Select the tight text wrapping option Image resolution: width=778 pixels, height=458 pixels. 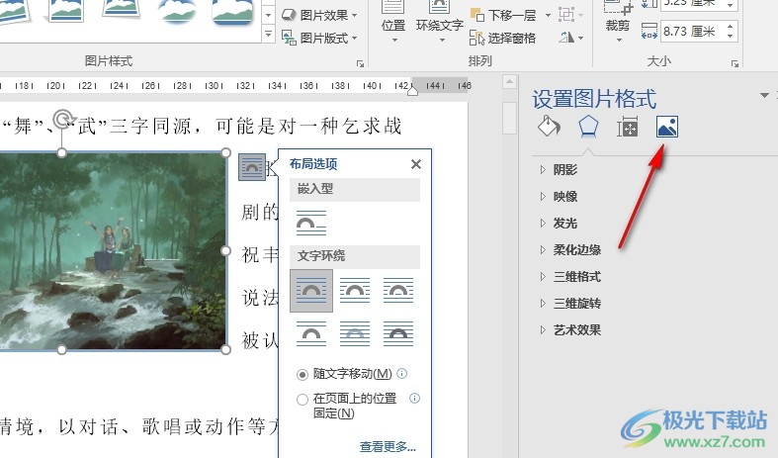[355, 291]
